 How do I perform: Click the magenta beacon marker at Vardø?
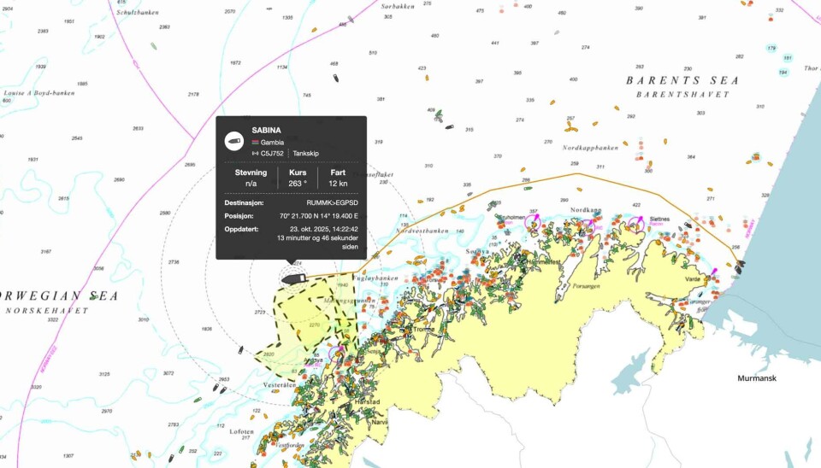pyautogui.click(x=714, y=272)
